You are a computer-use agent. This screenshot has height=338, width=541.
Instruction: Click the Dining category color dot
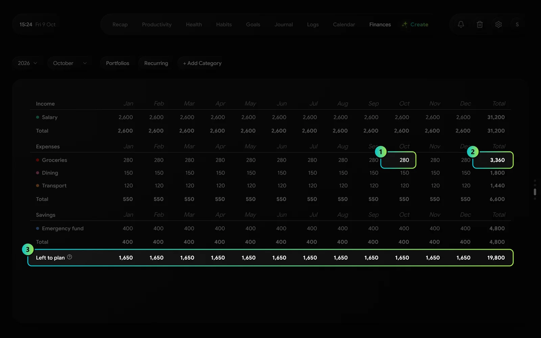point(38,173)
